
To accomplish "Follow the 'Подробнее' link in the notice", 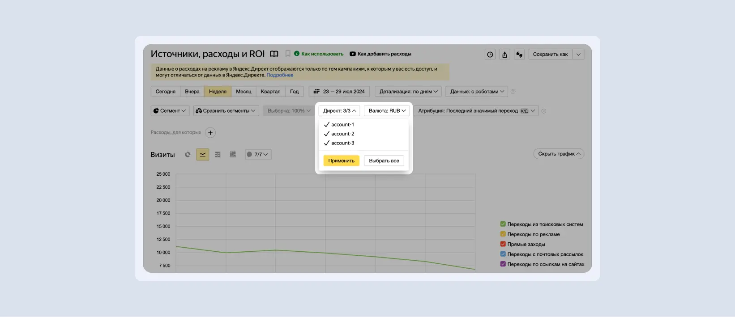I will [280, 75].
